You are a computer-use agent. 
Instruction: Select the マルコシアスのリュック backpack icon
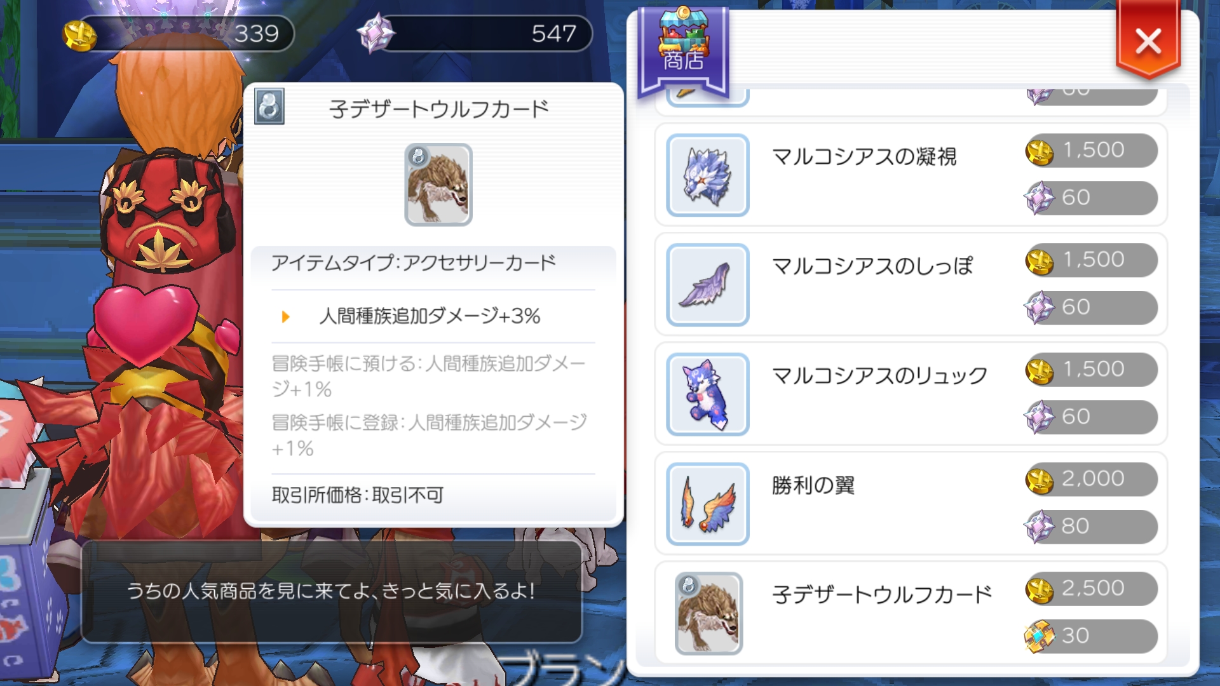[x=708, y=394]
